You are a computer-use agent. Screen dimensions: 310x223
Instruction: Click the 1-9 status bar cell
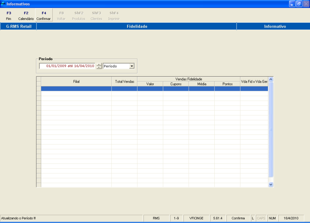[x=176, y=218]
